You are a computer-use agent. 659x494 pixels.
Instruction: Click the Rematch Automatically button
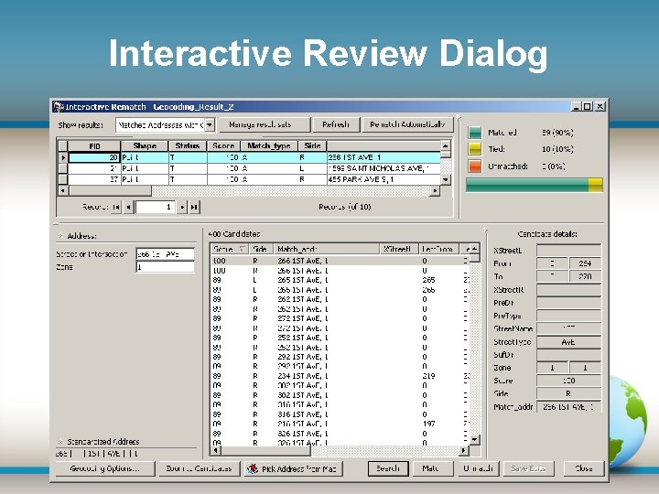[407, 124]
